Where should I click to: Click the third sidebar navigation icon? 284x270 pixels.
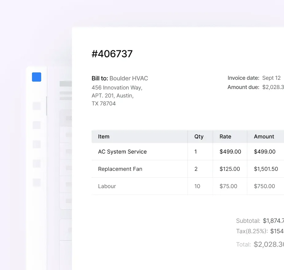tap(36, 144)
